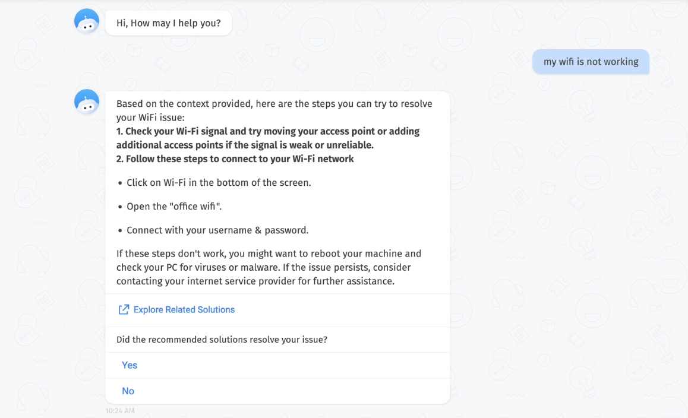Click bold step 2 "Follow these steps to connect"
Image resolution: width=688 pixels, height=418 pixels.
click(235, 159)
